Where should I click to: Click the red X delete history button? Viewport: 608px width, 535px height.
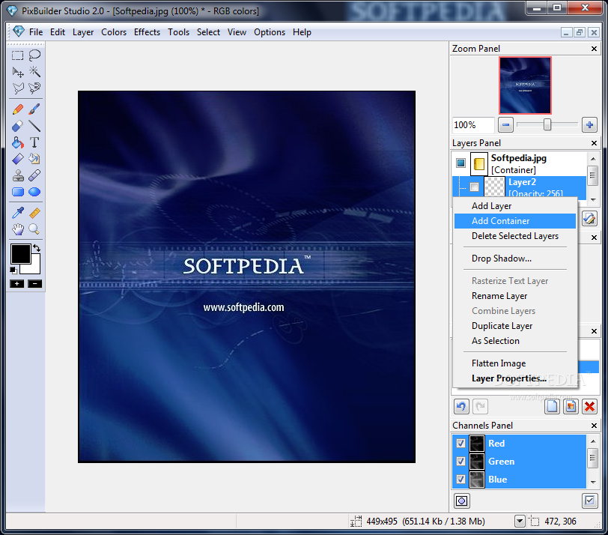pos(590,407)
